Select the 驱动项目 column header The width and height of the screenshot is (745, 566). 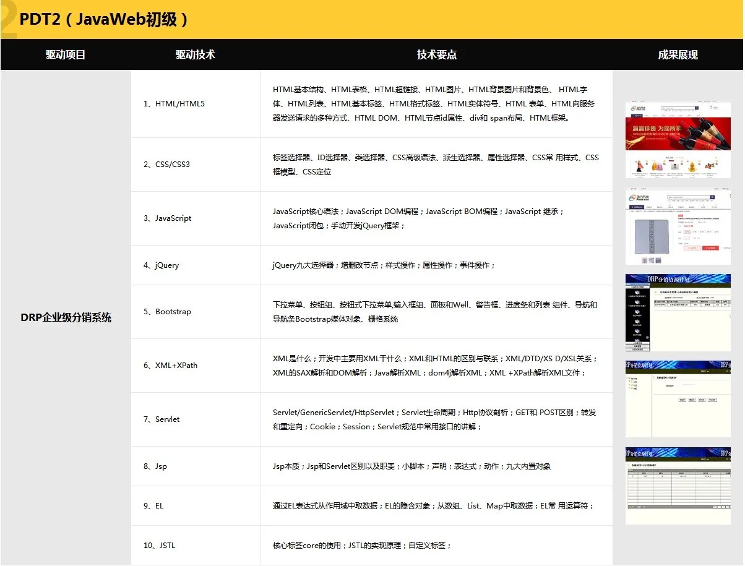click(x=65, y=54)
